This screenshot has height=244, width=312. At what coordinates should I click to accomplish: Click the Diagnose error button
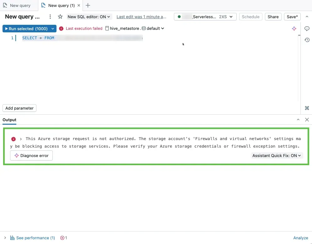pyautogui.click(x=31, y=155)
